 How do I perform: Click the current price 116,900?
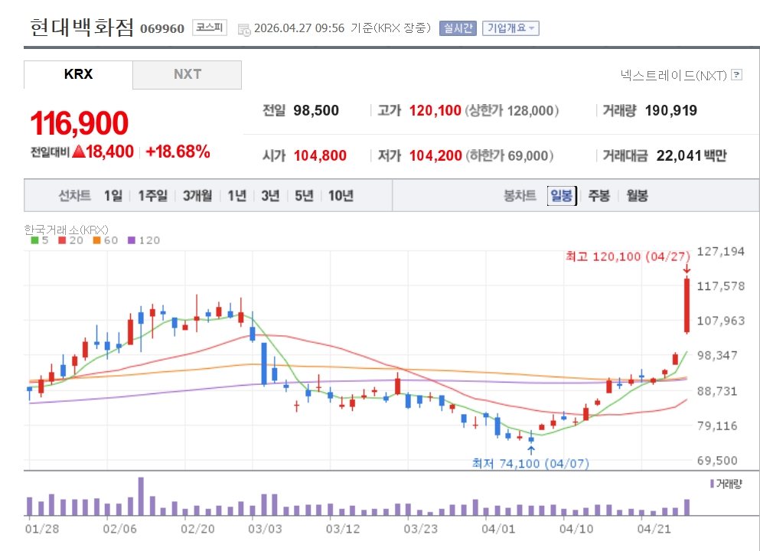point(80,123)
